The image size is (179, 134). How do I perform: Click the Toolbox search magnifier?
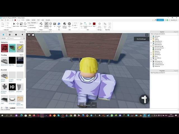pos(22,38)
